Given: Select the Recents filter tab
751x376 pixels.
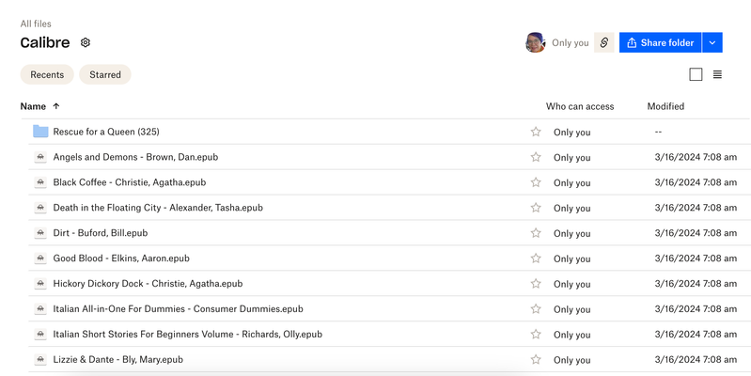Looking at the screenshot, I should 47,75.
